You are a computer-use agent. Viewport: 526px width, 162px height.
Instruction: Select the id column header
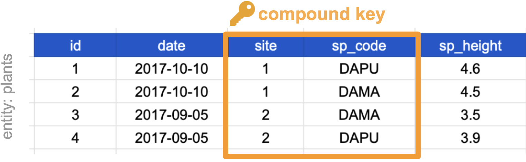75,46
